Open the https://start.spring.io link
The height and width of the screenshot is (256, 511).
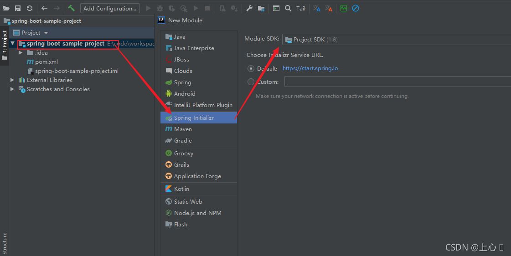coord(310,68)
